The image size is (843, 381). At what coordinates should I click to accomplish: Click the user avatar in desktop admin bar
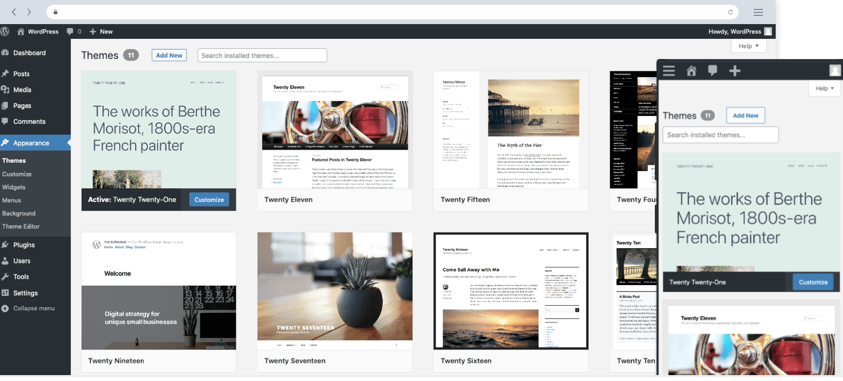click(768, 31)
